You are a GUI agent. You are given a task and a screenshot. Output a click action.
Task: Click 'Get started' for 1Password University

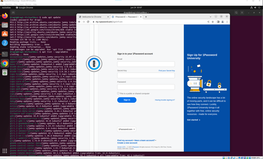(x=193, y=120)
